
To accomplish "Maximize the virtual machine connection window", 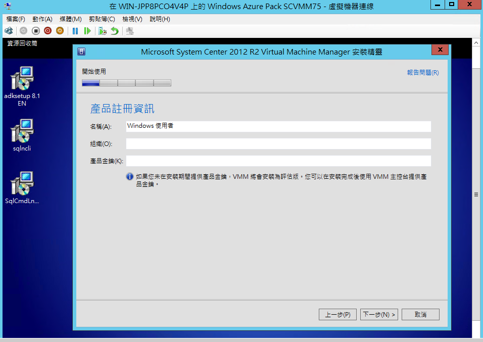I will 451,5.
